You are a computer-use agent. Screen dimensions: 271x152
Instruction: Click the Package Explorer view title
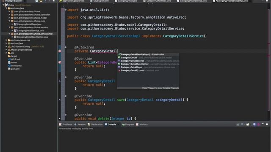click(x=14, y=1)
